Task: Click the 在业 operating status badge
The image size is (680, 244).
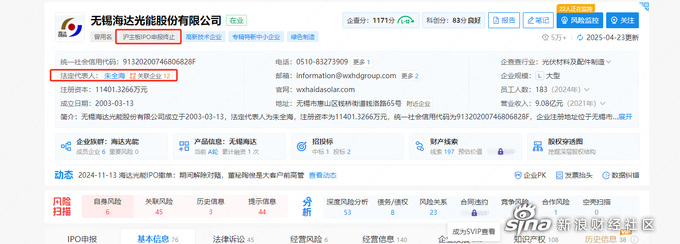Action: (x=236, y=20)
